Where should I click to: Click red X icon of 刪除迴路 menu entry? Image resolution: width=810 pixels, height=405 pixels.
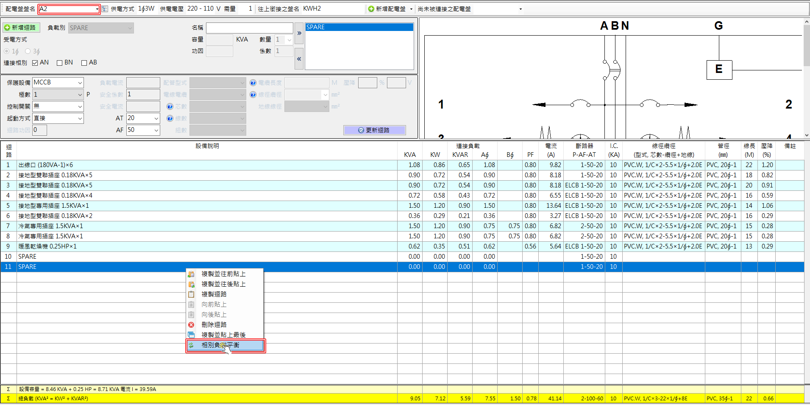[191, 325]
